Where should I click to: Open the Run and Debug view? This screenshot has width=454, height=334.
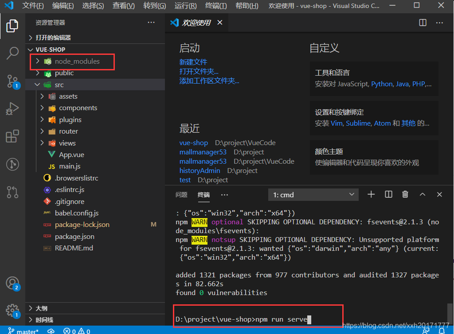[12, 109]
